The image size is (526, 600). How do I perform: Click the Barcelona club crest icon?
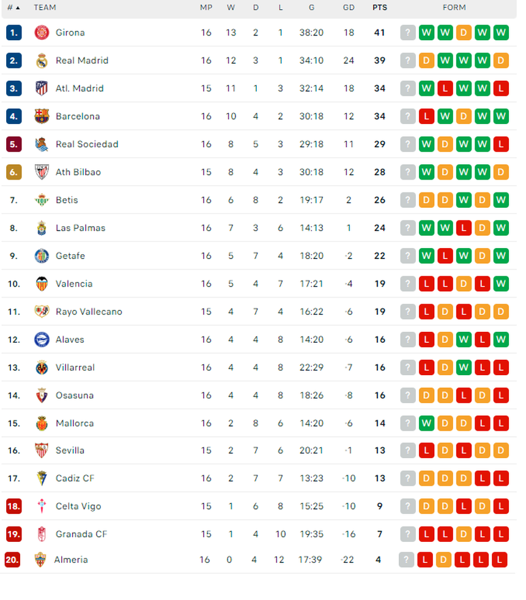(x=42, y=116)
